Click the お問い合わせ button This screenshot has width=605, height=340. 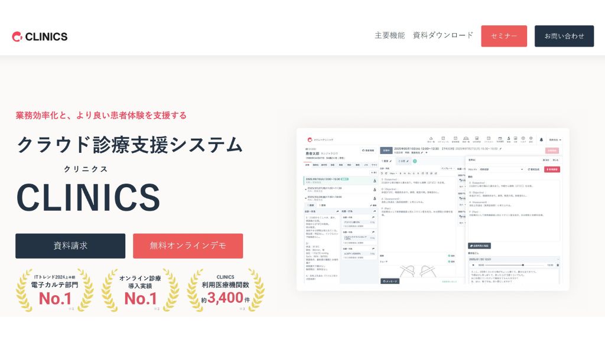(x=564, y=36)
